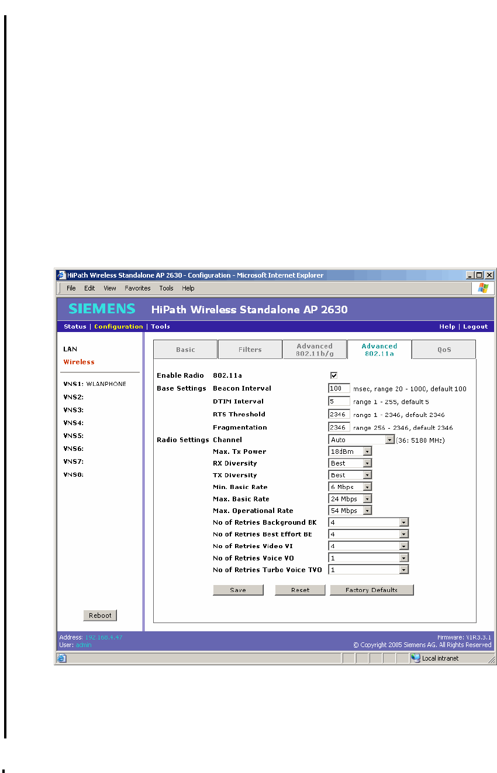The height and width of the screenshot is (773, 497).
Task: Expand the TX Diversity dropdown
Action: [x=350, y=475]
